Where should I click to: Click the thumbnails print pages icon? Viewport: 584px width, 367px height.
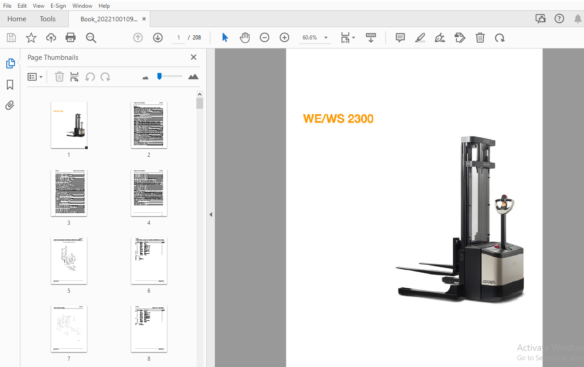pyautogui.click(x=75, y=77)
